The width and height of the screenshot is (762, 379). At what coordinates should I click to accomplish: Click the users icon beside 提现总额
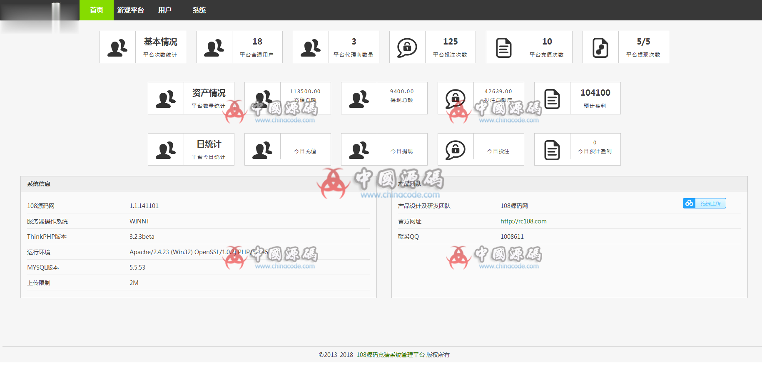[359, 99]
